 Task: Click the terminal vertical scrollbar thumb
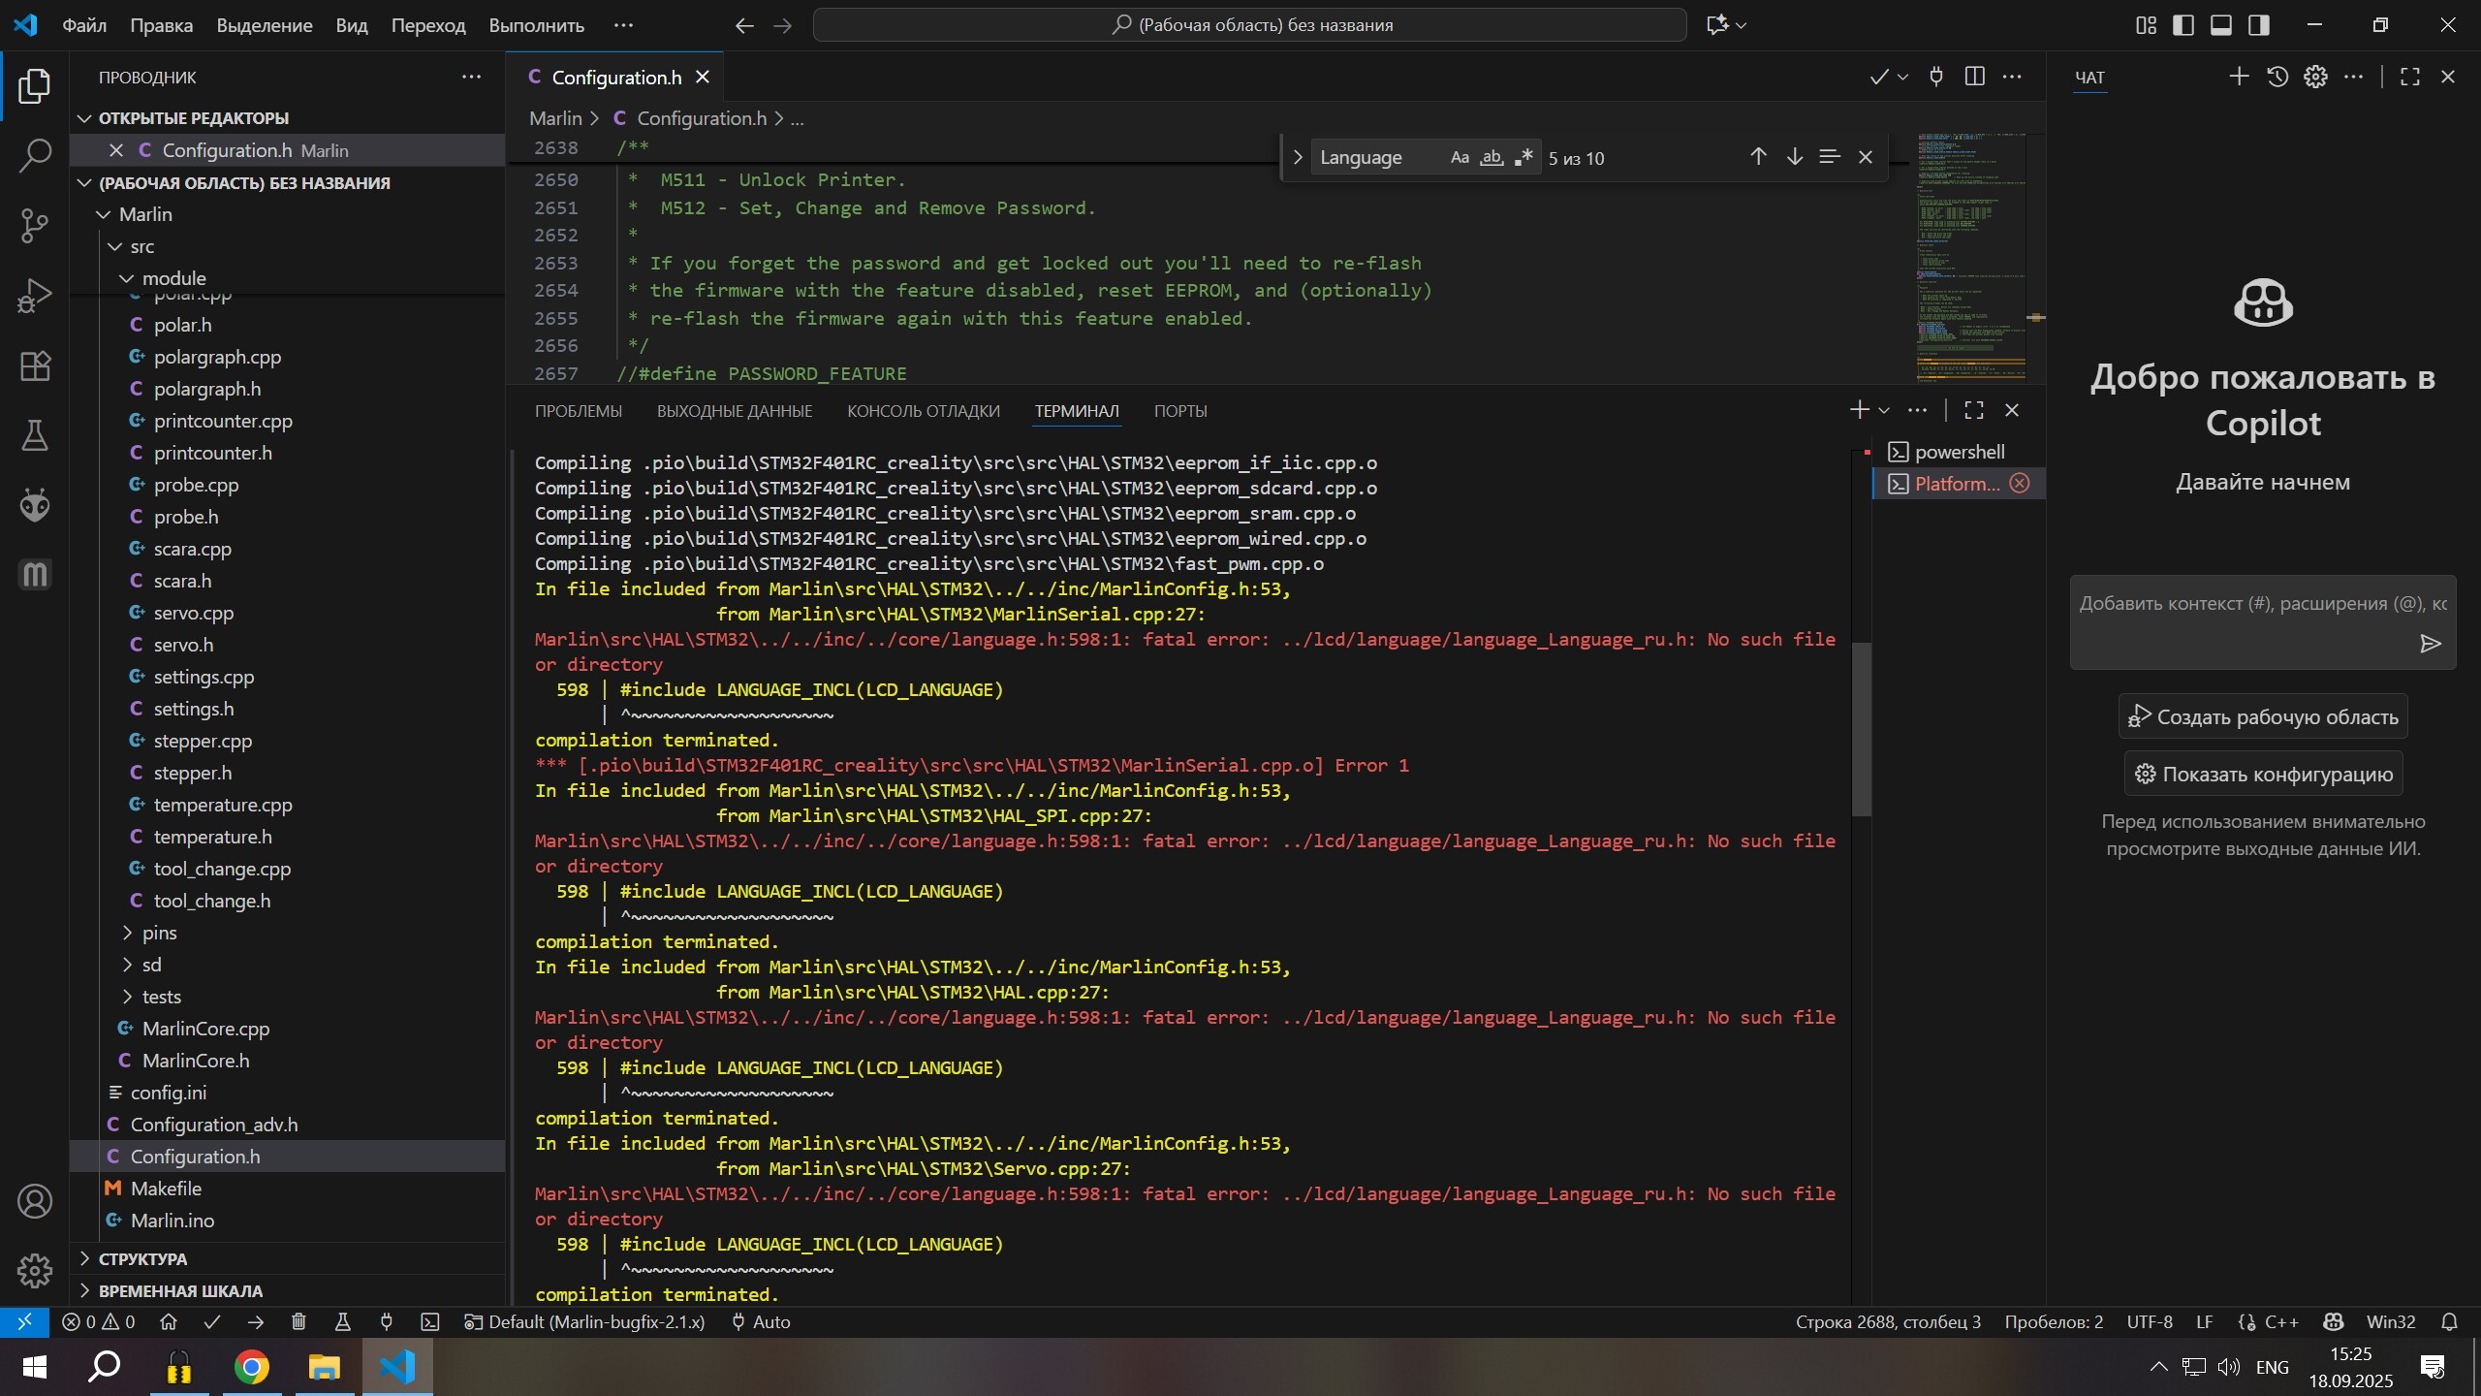pyautogui.click(x=1861, y=727)
